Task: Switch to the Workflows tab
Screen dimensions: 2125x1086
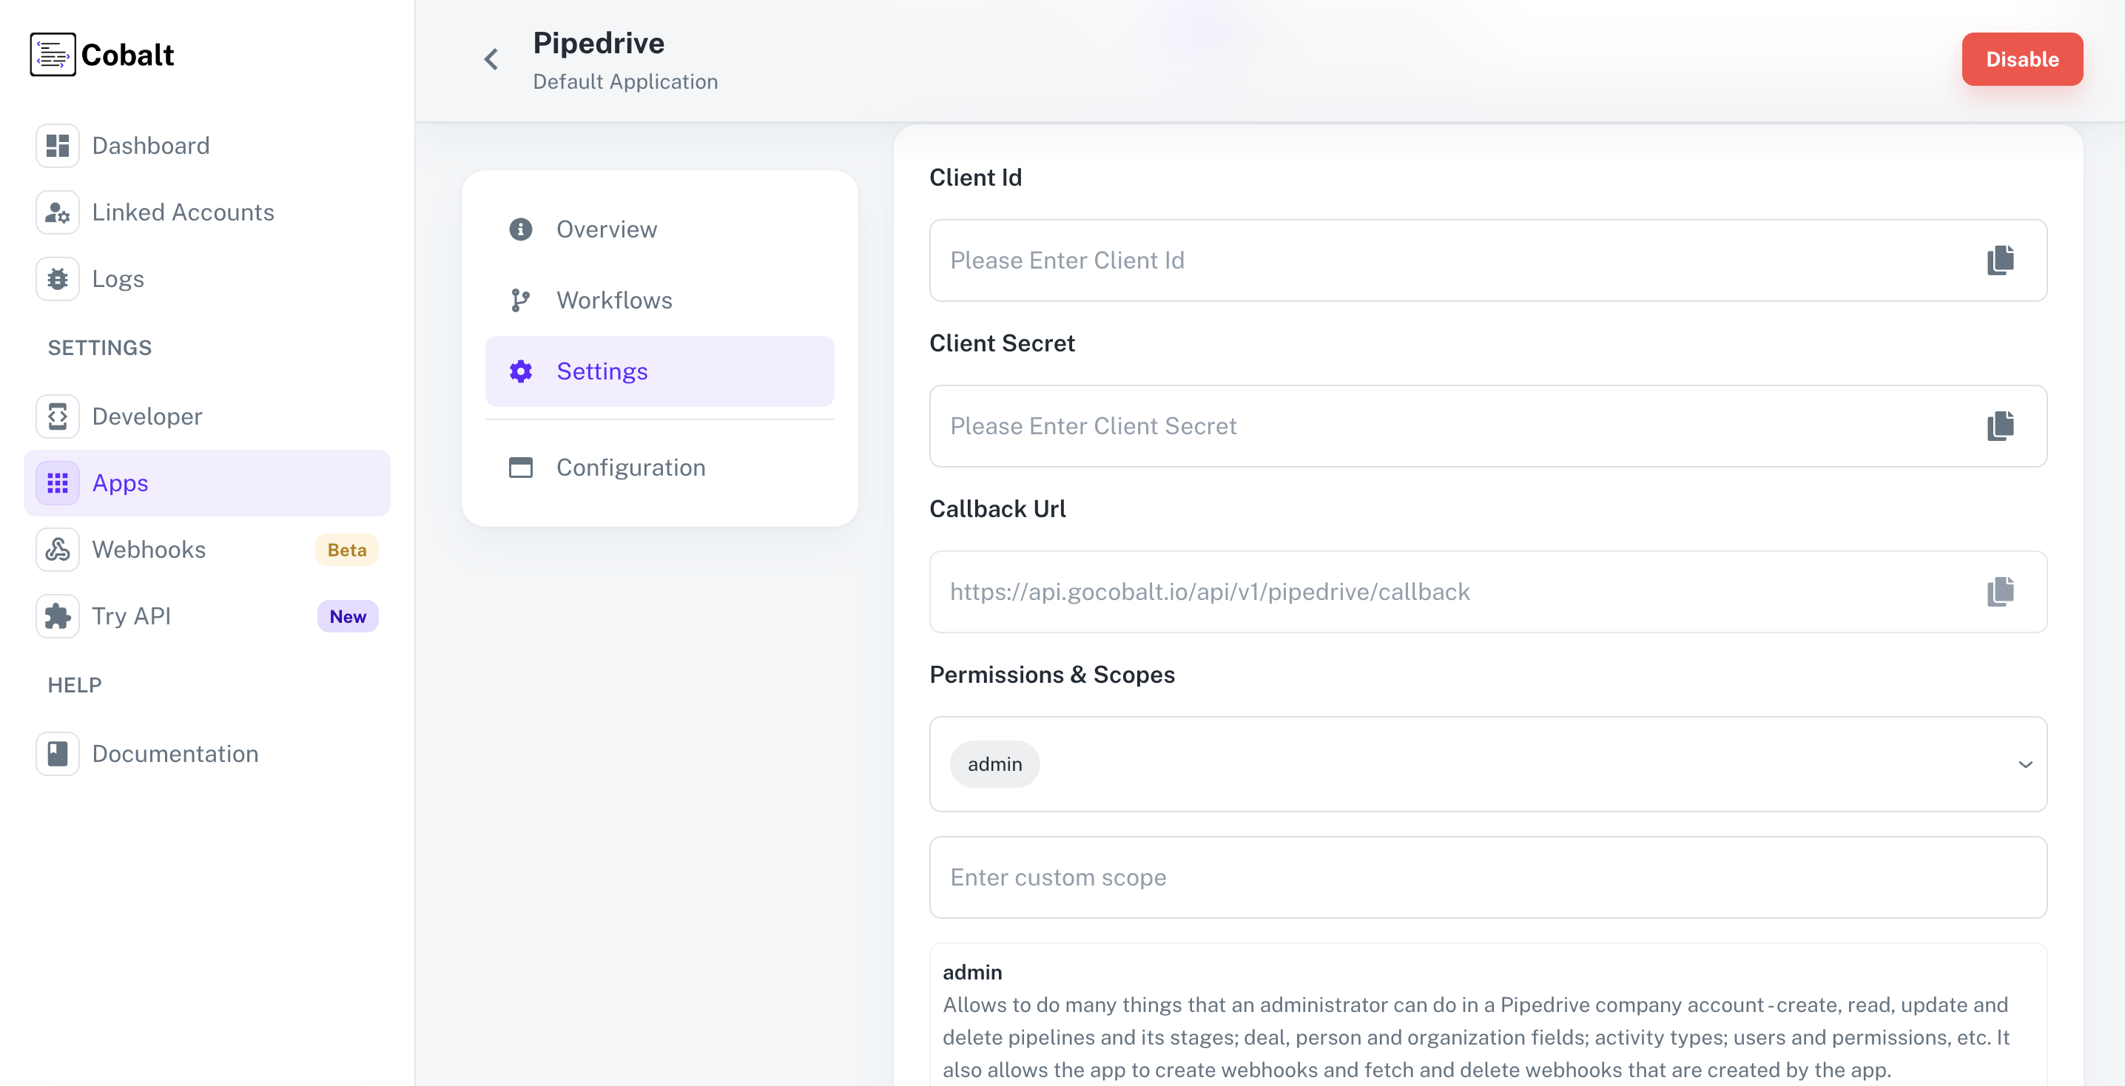Action: pyautogui.click(x=613, y=300)
